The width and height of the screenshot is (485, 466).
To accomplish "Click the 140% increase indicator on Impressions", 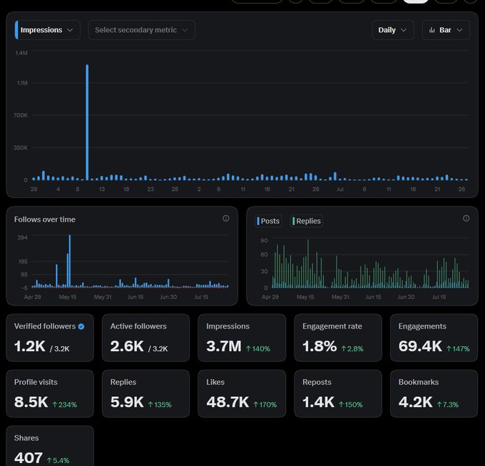I will click(258, 348).
